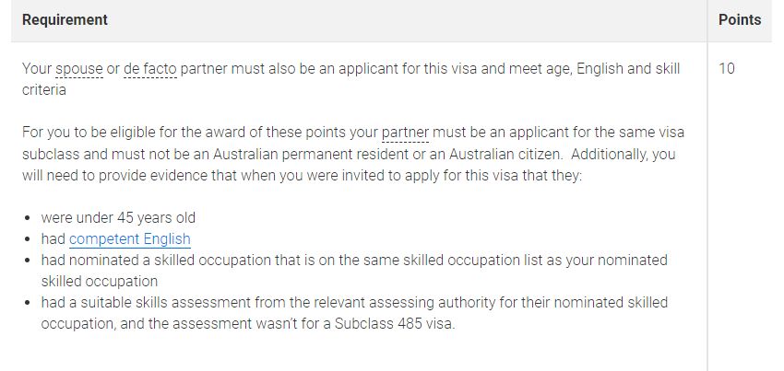Click the word "had" before competent English
784x371 pixels.
[x=53, y=239]
